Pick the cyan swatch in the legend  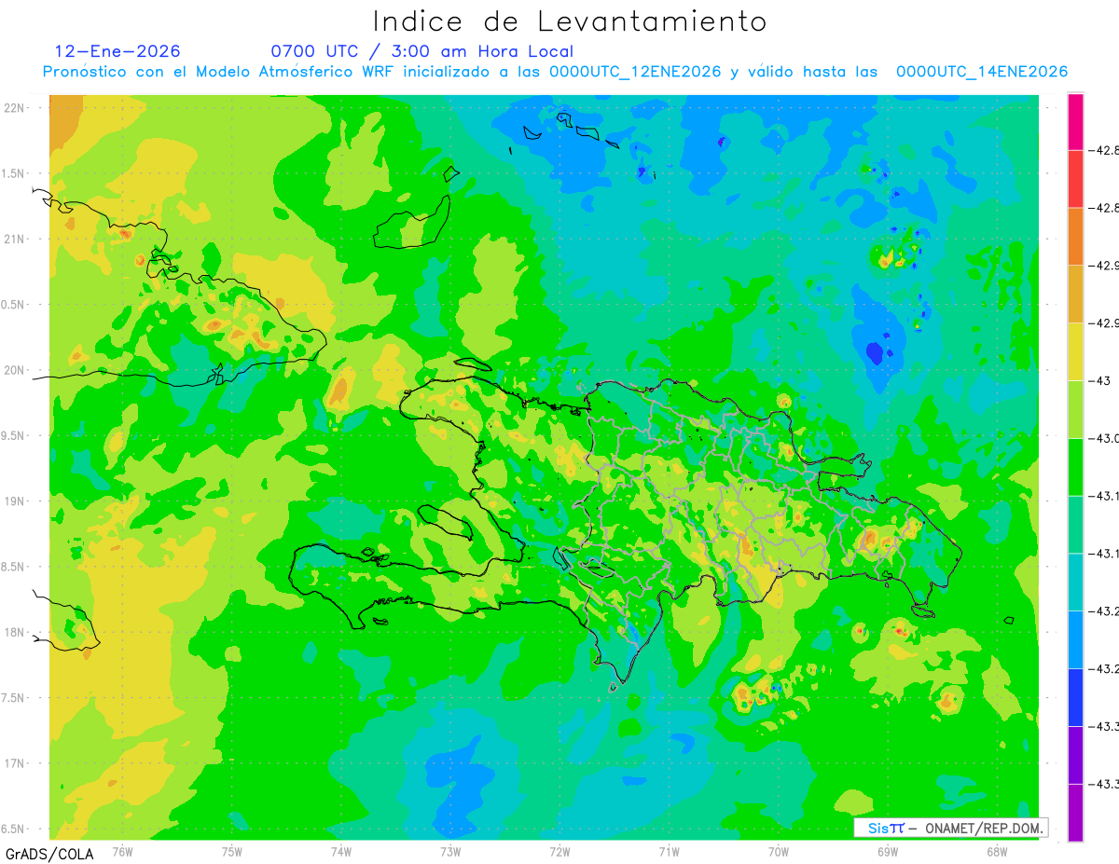(1075, 582)
